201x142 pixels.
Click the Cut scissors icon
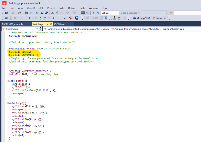[53, 13]
